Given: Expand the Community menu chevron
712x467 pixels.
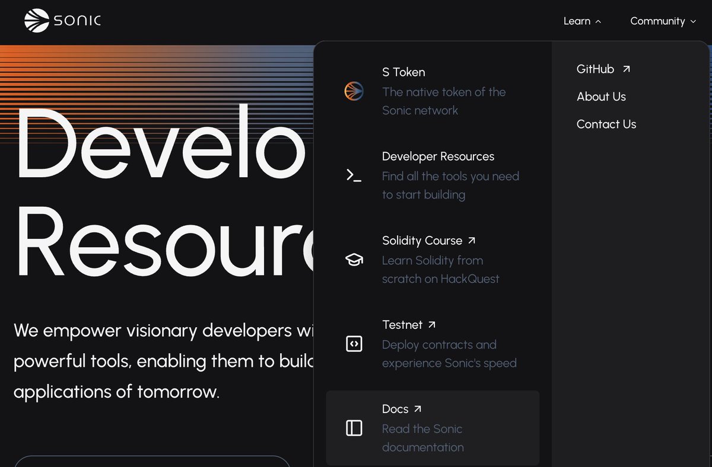Looking at the screenshot, I should click(693, 21).
